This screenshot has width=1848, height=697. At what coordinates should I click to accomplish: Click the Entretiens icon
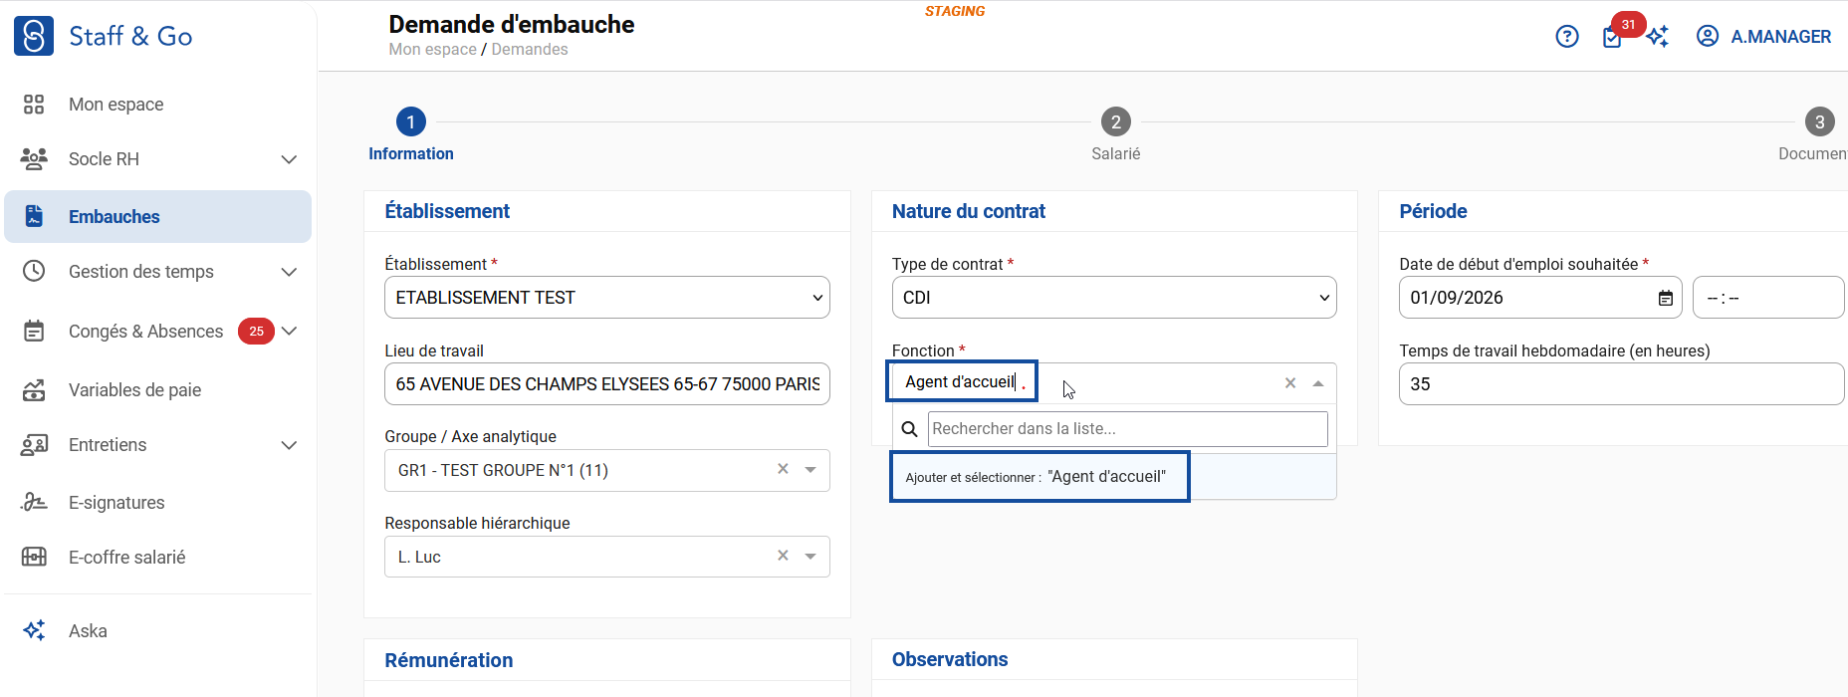(34, 445)
